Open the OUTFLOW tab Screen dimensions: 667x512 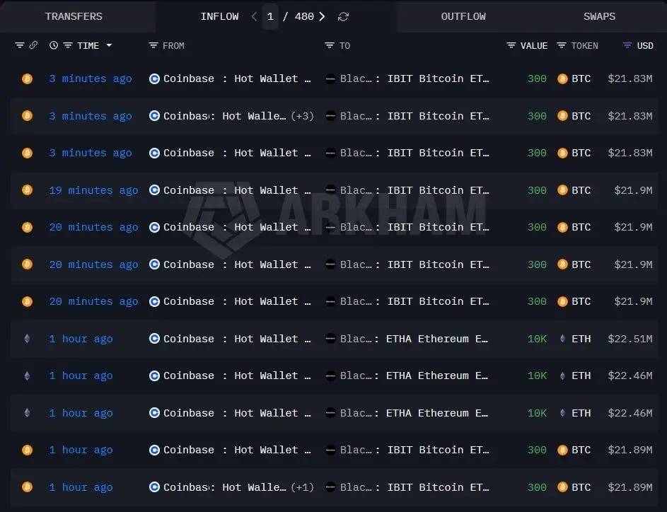(x=463, y=16)
